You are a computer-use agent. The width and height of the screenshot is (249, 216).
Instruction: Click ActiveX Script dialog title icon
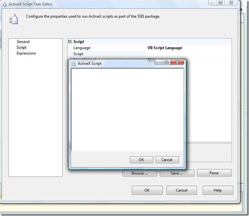[x=73, y=64]
